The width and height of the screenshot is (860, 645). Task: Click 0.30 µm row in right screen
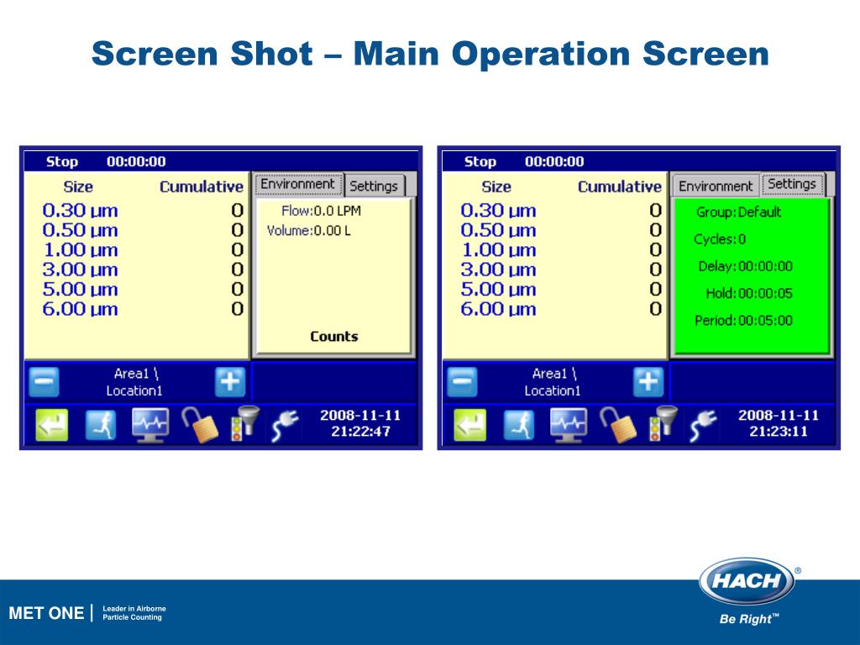click(560, 211)
